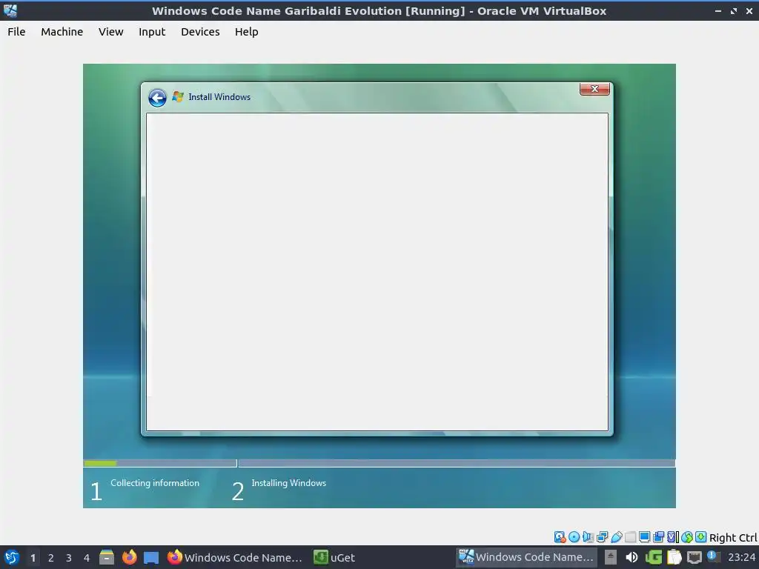Click the 23:24 clock in the panel
759x569 pixels.
[741, 557]
